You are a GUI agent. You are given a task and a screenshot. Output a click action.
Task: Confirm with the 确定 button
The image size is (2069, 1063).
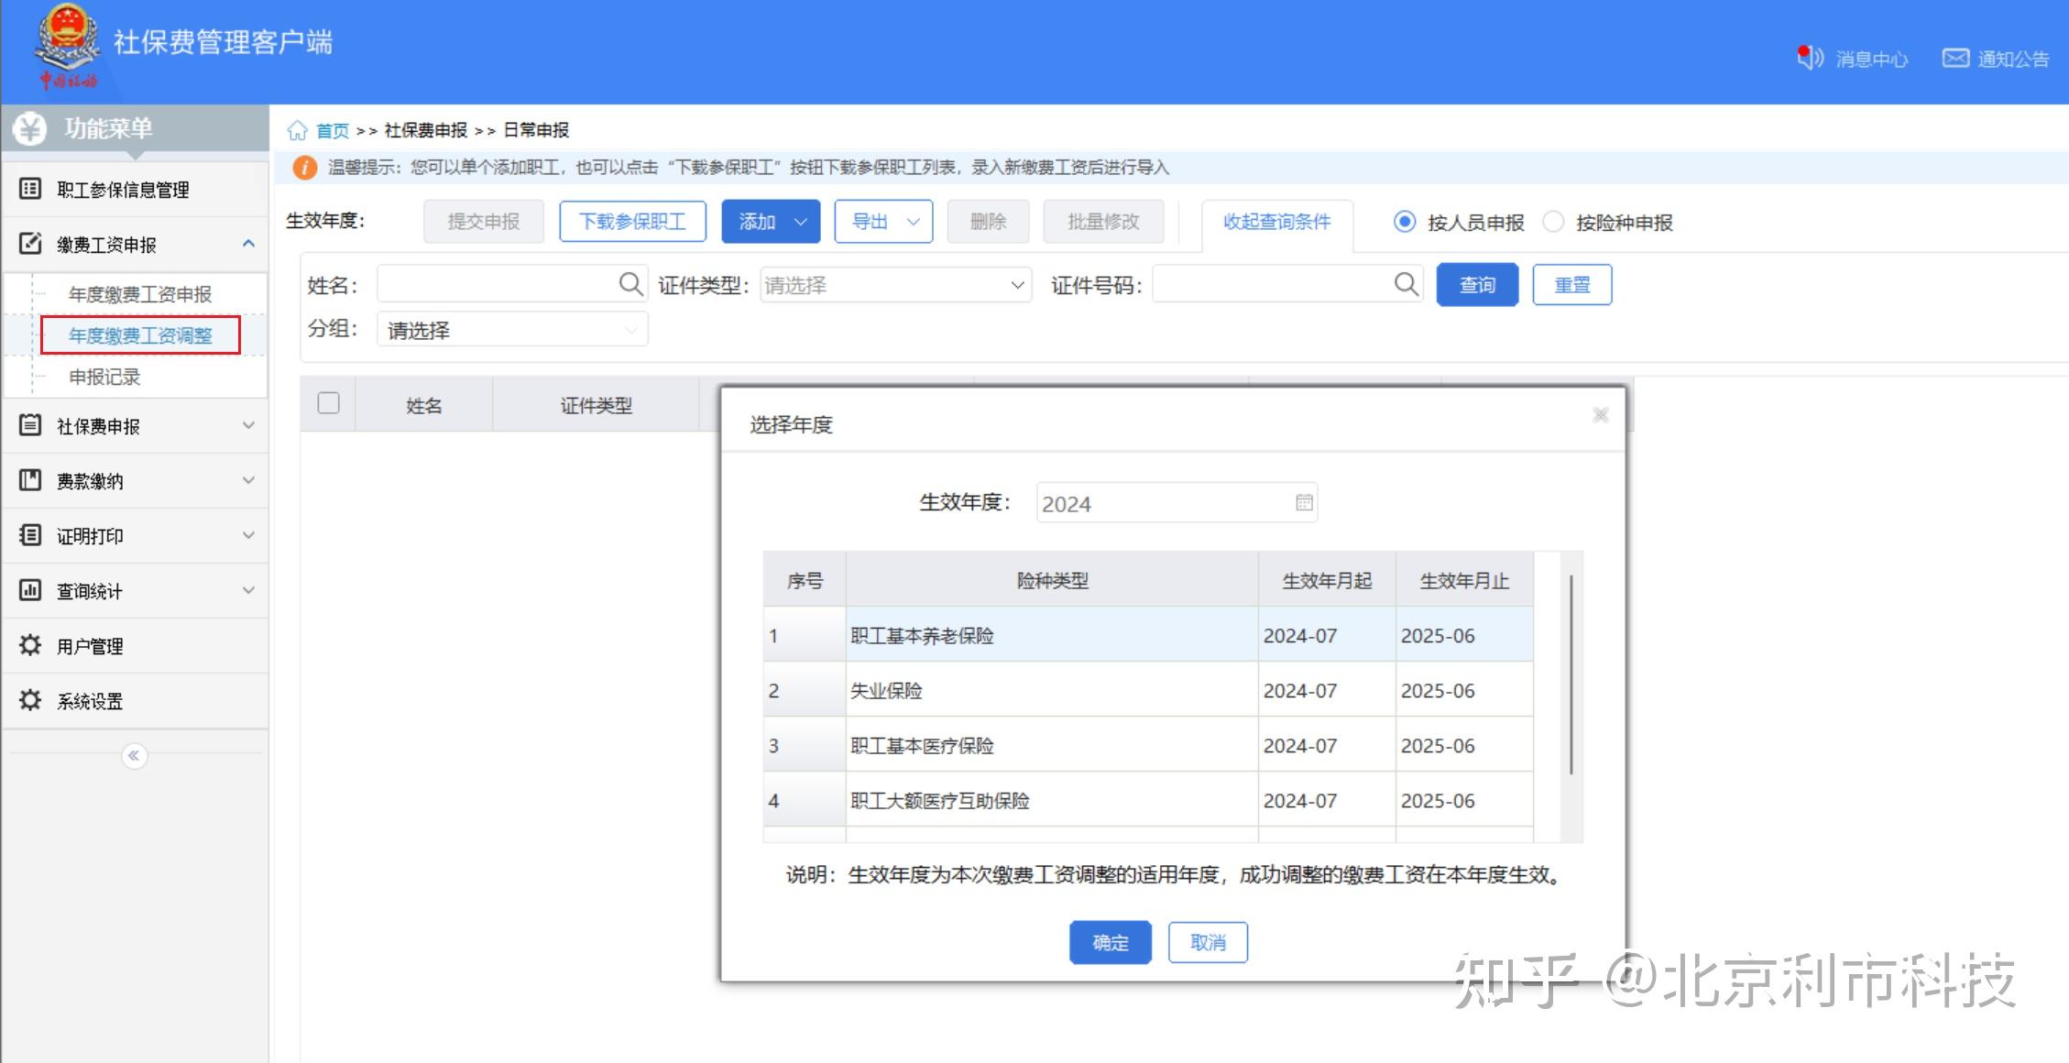point(1110,942)
